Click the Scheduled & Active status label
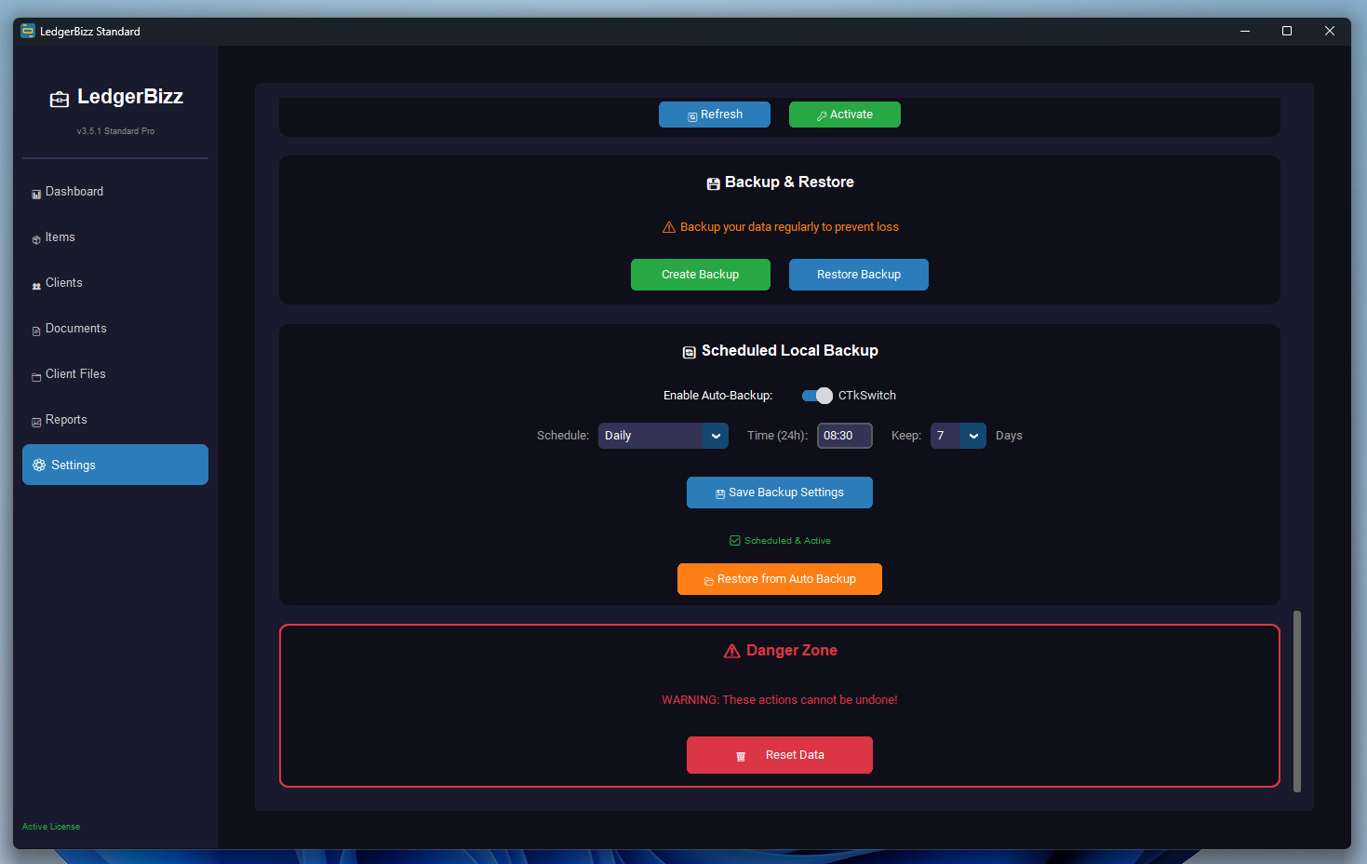Screen dimensions: 1367x864 (x=787, y=541)
